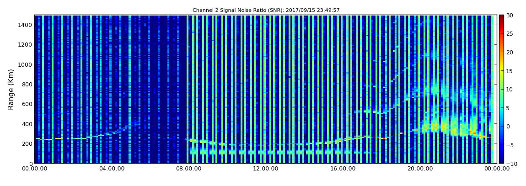Viewport: 526px width, 186px height.
Task: Click the colorbar label 30
Action: 510,16
